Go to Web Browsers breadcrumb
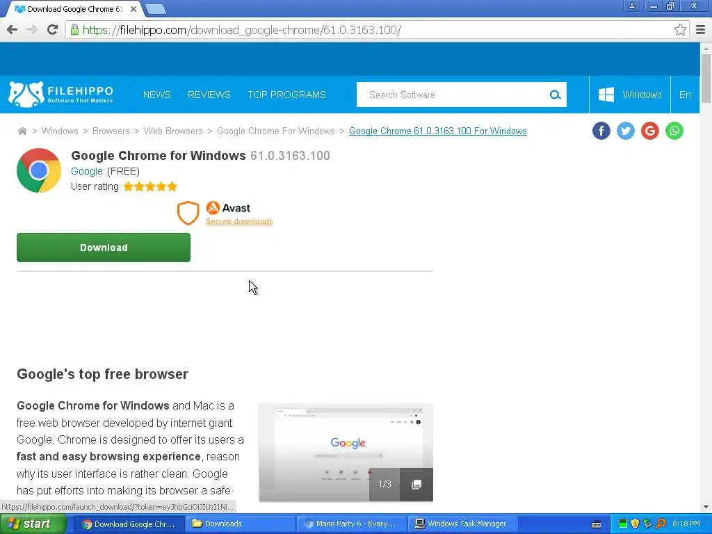 (173, 131)
